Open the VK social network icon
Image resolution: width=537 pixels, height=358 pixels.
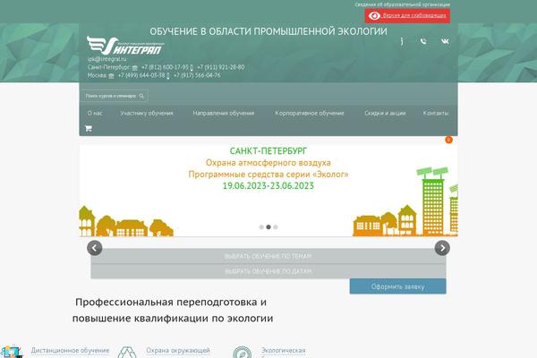coord(445,41)
